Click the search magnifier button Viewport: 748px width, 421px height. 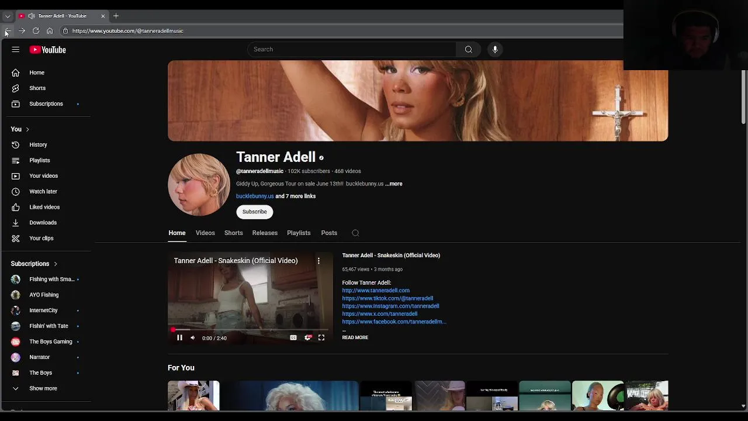469,49
